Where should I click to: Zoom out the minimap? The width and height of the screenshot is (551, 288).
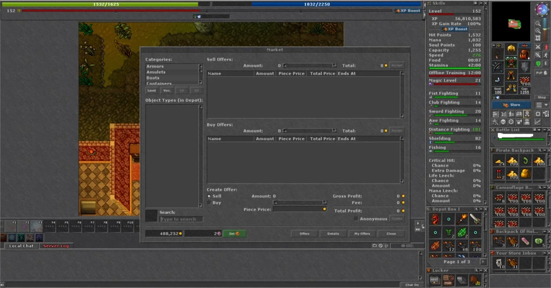(538, 24)
